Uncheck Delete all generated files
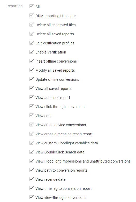 [x=32, y=25]
